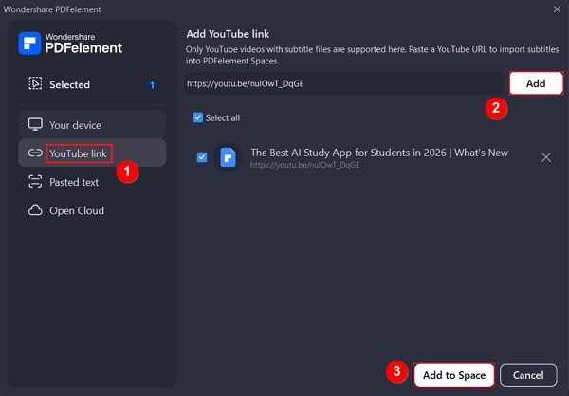
Task: Click the PDFelement logo icon
Action: tap(29, 44)
